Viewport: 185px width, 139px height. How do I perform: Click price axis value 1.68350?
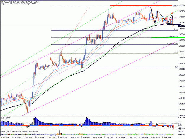[x=182, y=40]
